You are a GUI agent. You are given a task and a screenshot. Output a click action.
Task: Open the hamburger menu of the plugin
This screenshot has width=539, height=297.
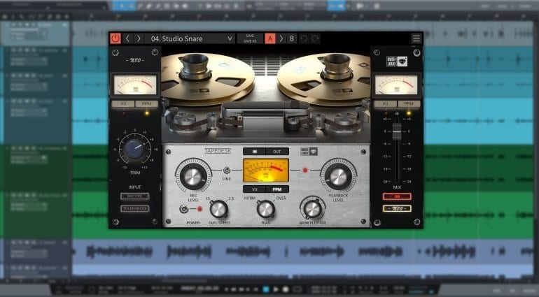(x=416, y=38)
